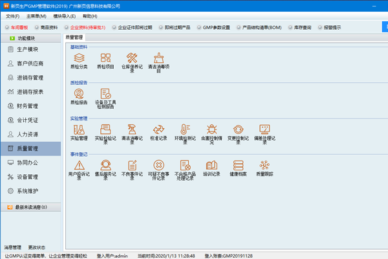Select 进销存报表 in the sidebar

[30, 92]
